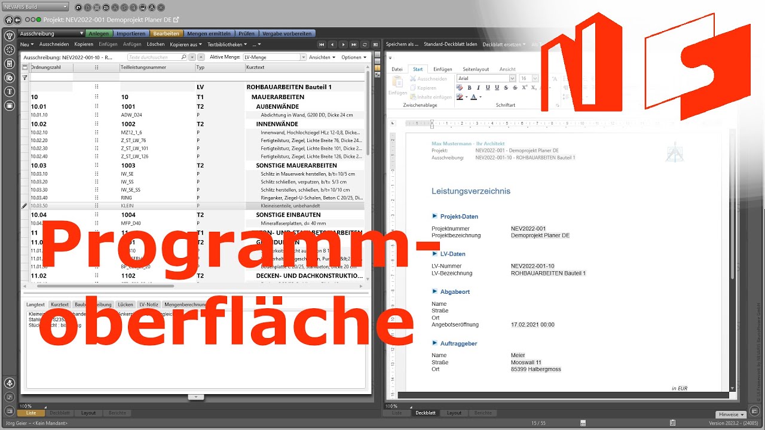
Task: Expand the Neu dropdown menu
Action: point(27,44)
